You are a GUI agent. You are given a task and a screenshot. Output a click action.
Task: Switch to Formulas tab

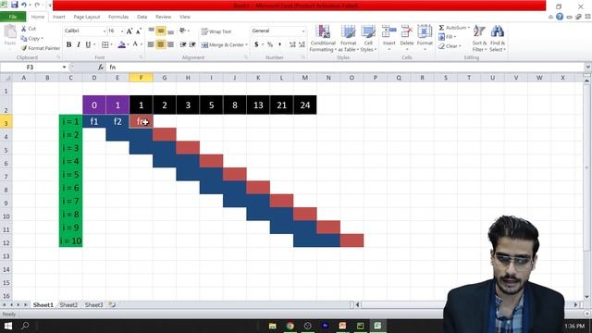pyautogui.click(x=118, y=17)
